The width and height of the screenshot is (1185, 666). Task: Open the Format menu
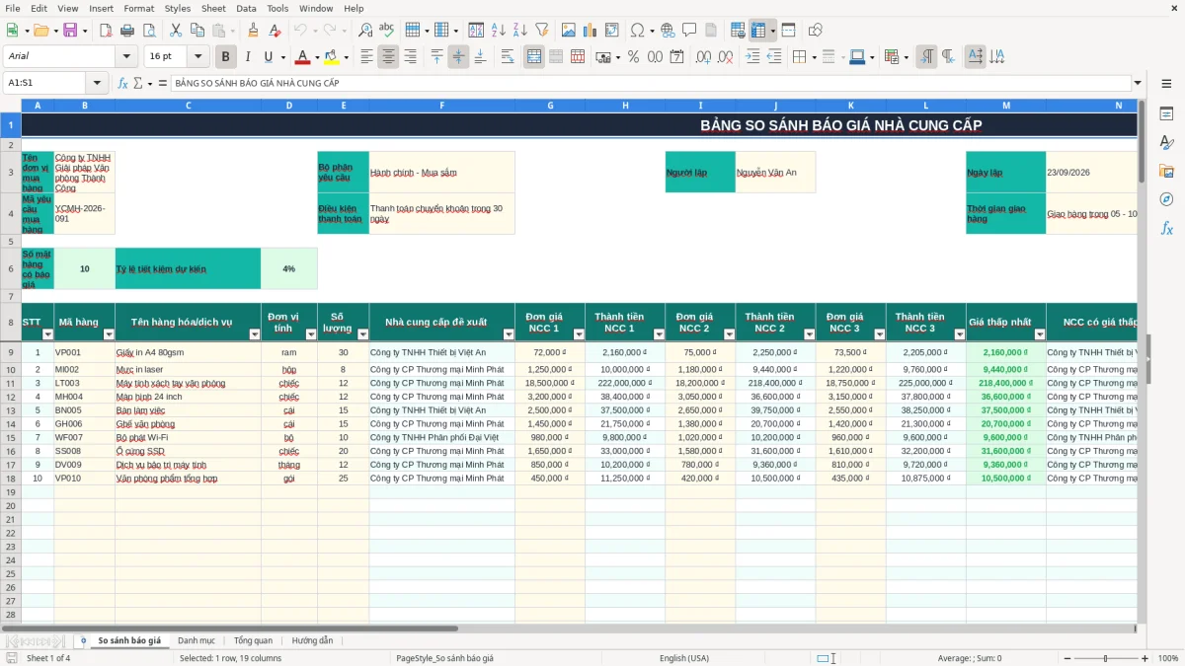pos(138,8)
